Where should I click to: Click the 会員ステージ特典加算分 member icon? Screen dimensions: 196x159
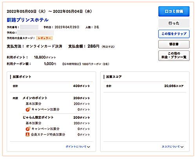click(27, 134)
